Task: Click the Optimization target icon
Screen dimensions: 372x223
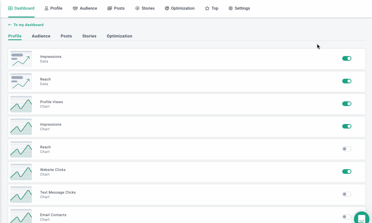Action: (x=167, y=8)
